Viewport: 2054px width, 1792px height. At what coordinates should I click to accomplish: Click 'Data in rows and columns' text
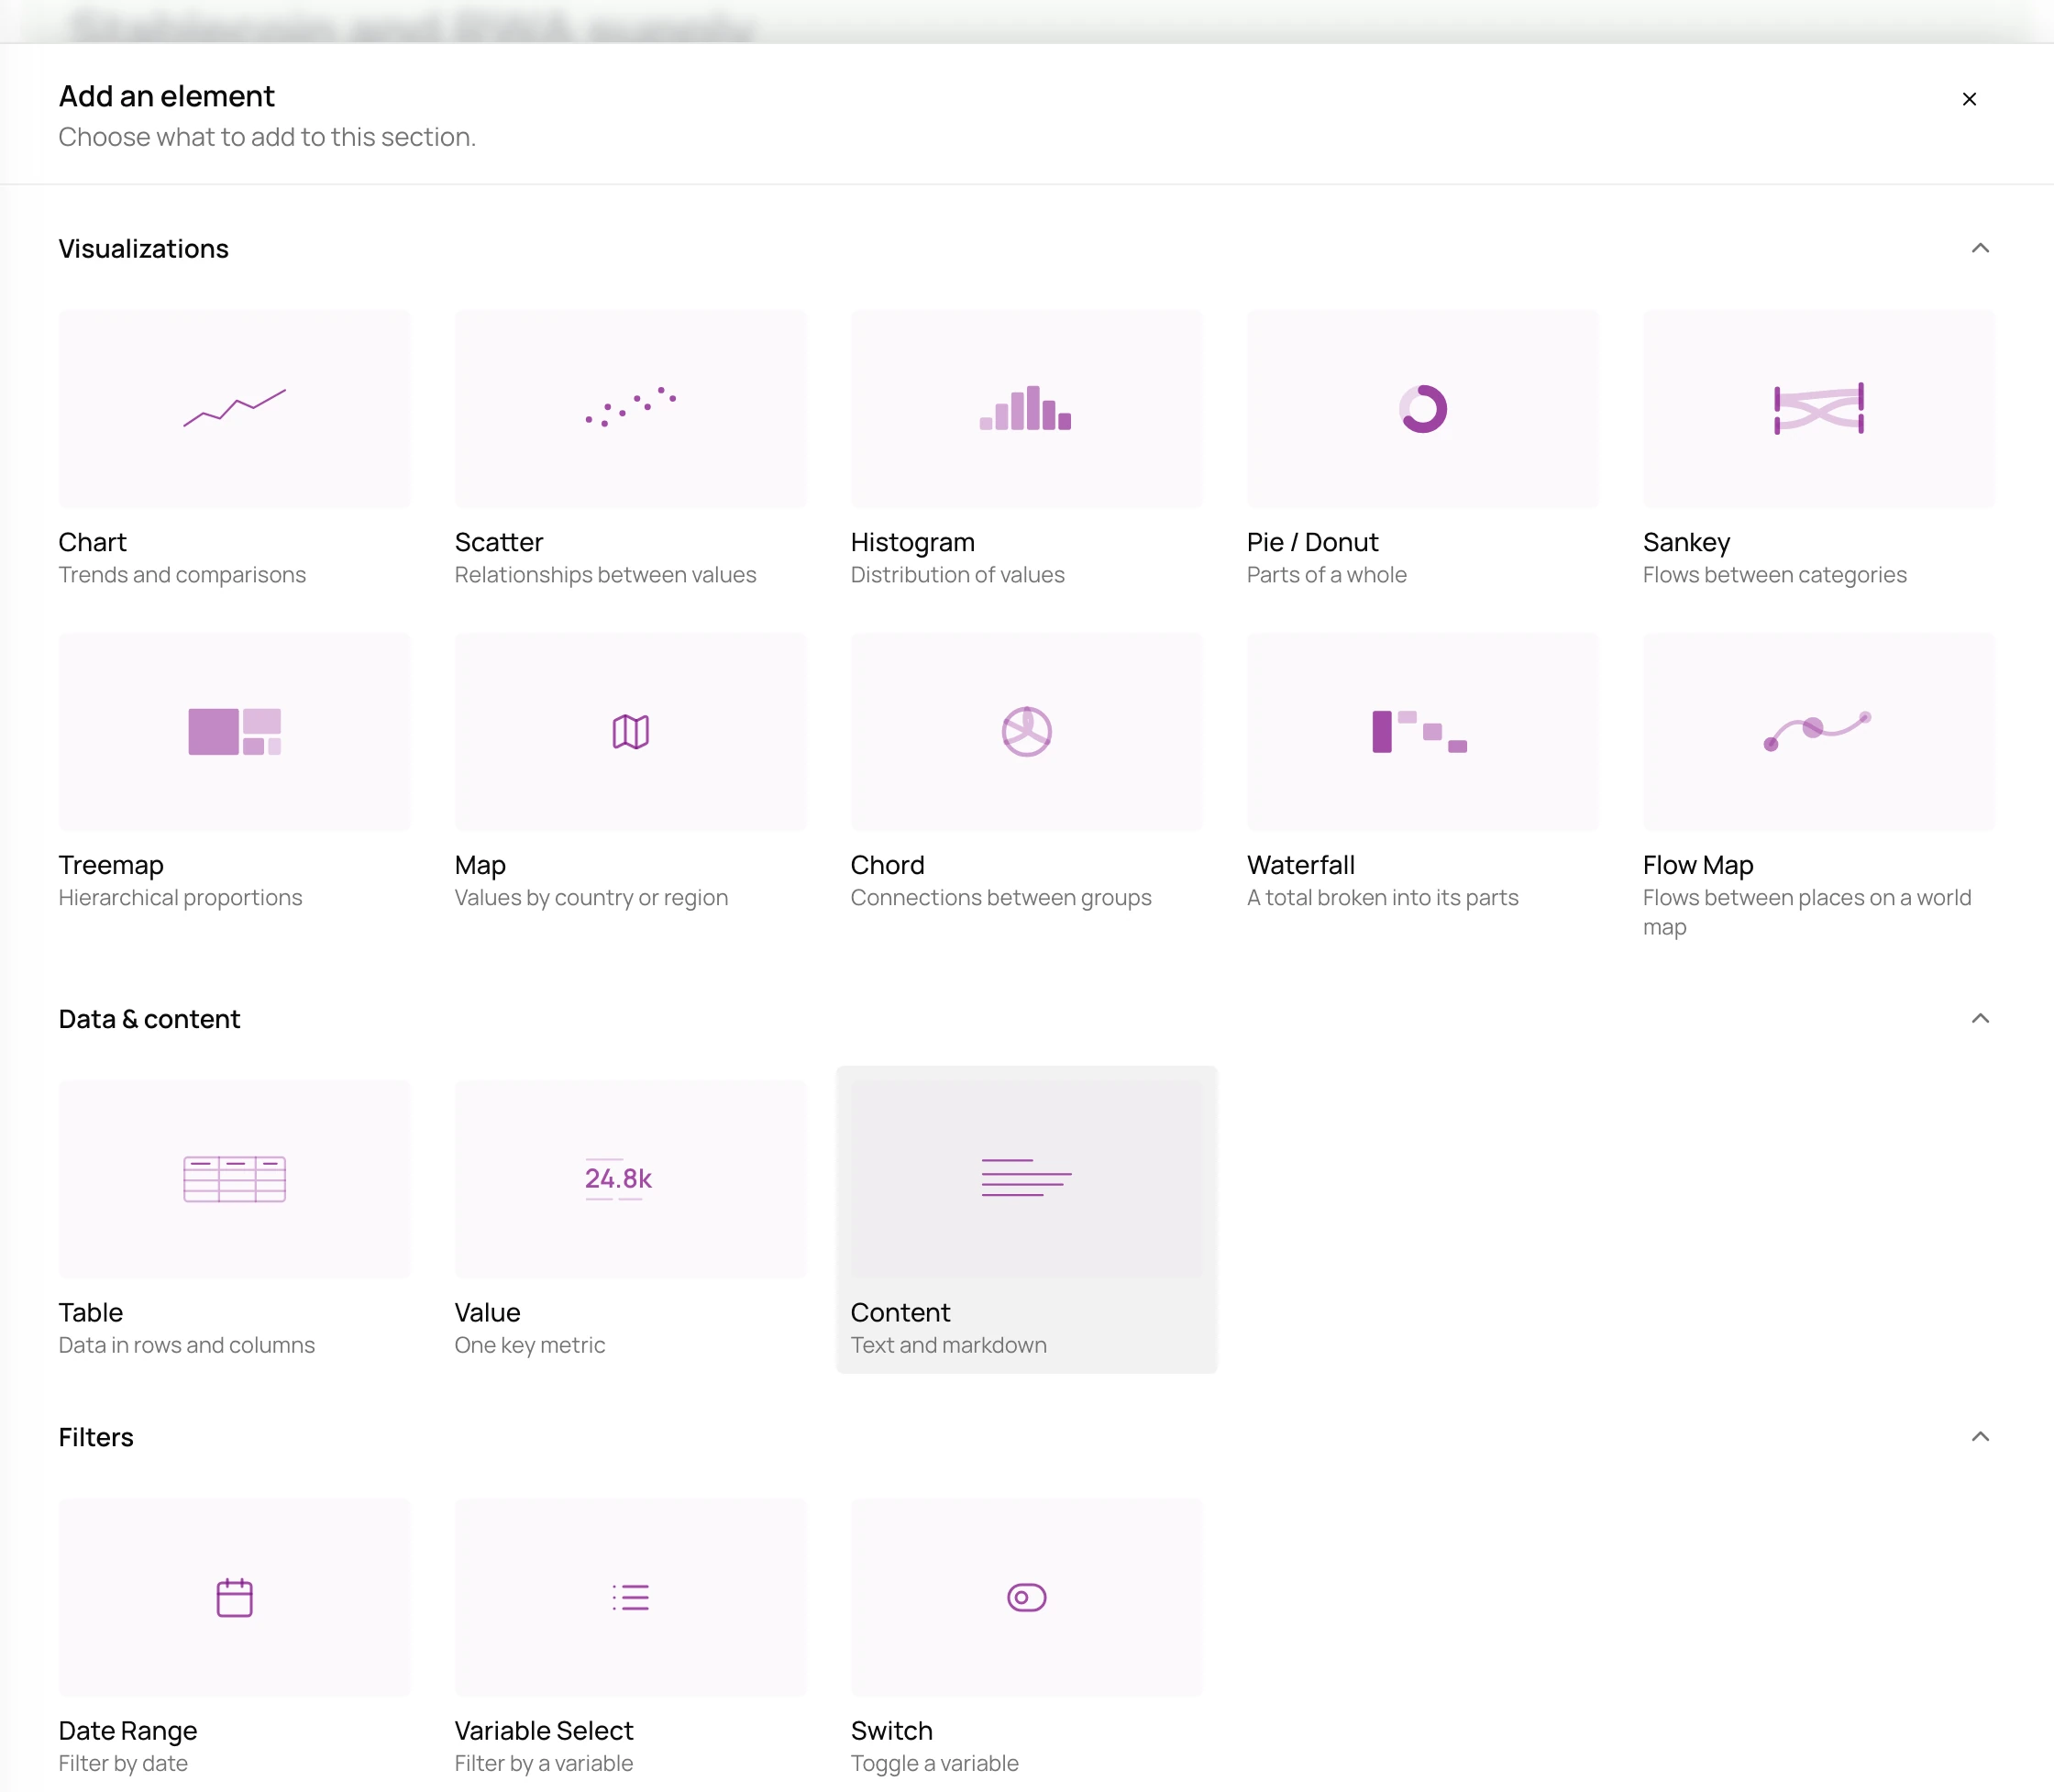(186, 1345)
